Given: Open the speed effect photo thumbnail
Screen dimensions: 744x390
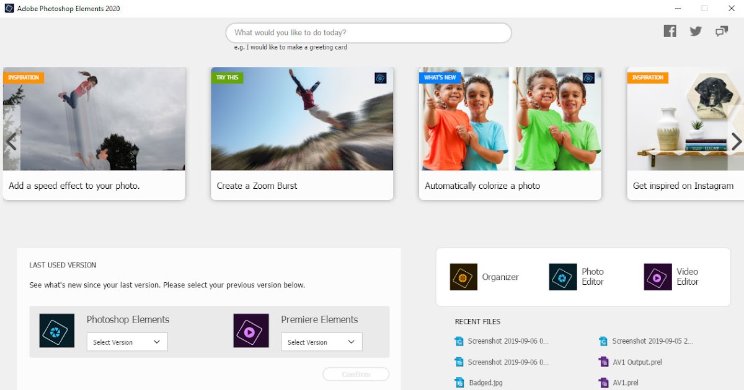Looking at the screenshot, I should click(94, 119).
